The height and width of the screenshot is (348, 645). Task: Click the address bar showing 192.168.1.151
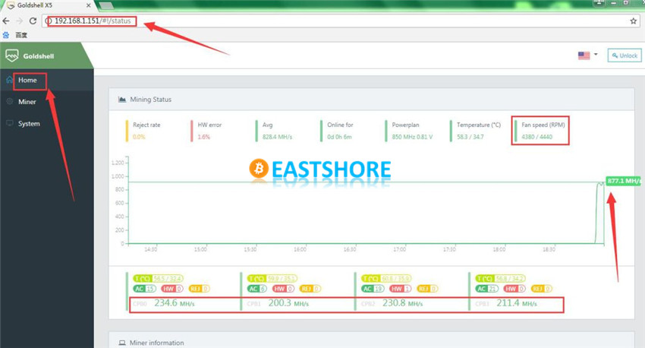click(x=341, y=21)
